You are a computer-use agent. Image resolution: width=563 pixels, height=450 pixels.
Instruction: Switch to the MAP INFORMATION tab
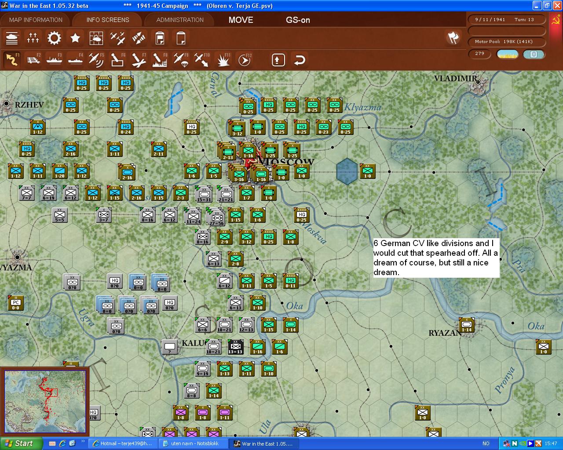(x=36, y=20)
